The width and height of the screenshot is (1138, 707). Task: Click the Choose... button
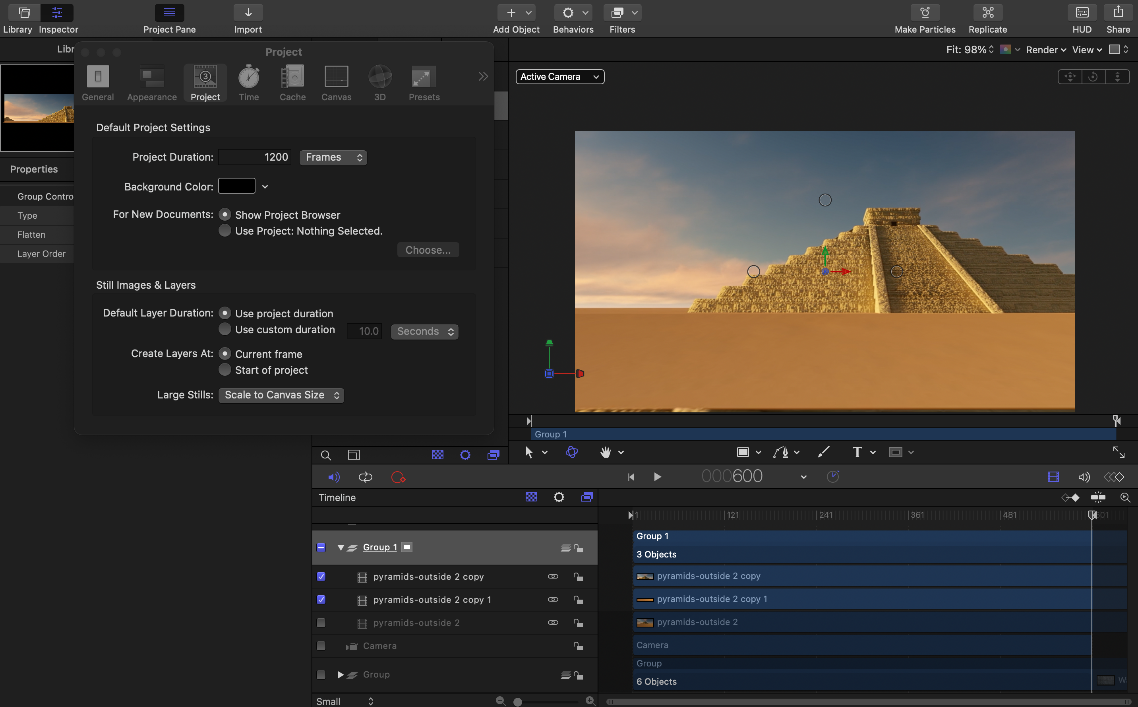tap(428, 250)
